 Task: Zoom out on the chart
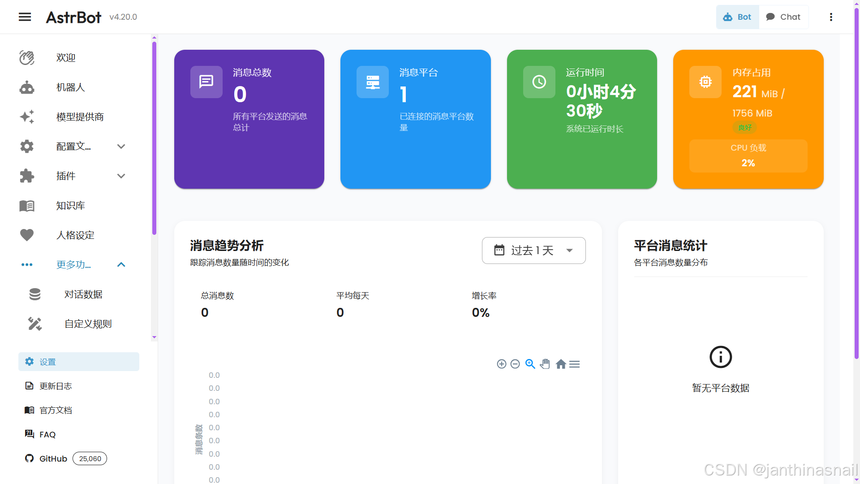pyautogui.click(x=515, y=364)
